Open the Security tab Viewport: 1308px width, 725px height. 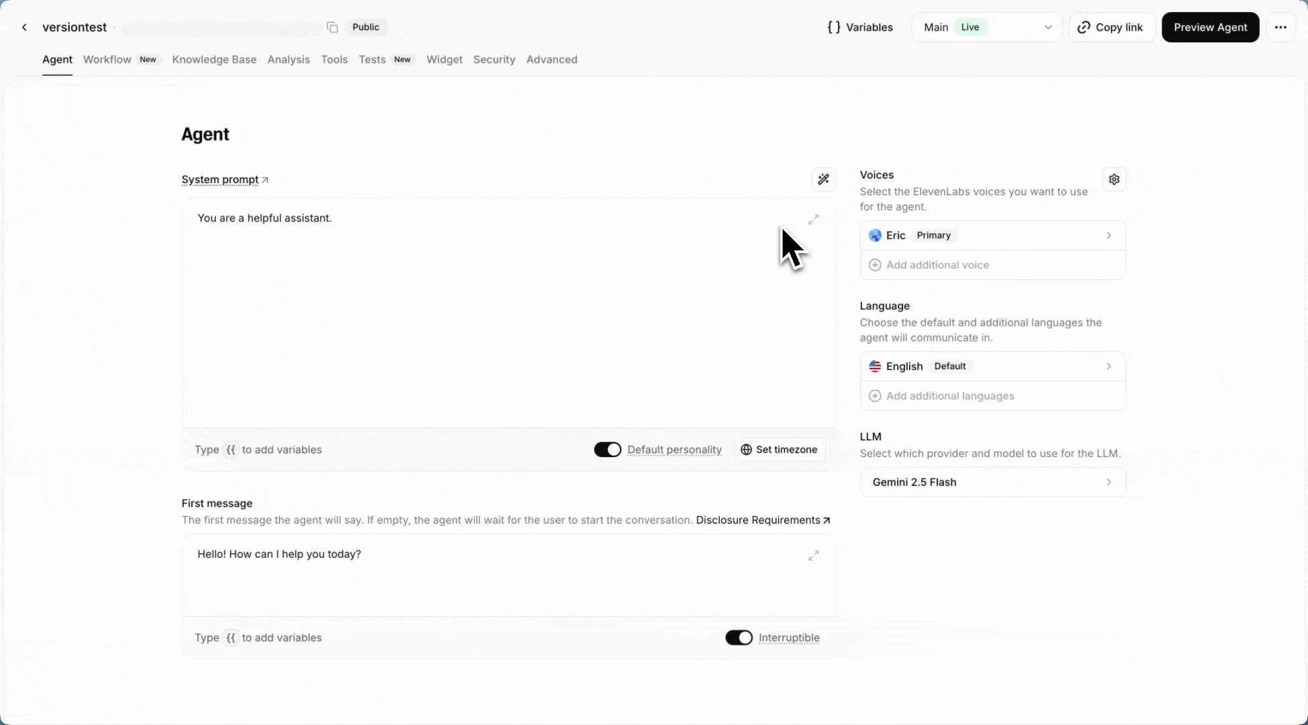point(494,59)
